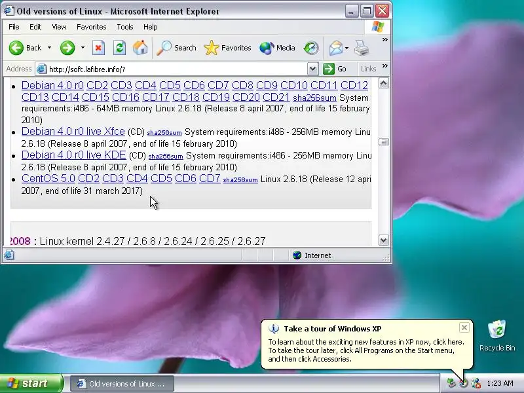Viewport: 524px width, 393px height.
Task: Open the sha256sum link for Debian live KDE
Action: (166, 156)
